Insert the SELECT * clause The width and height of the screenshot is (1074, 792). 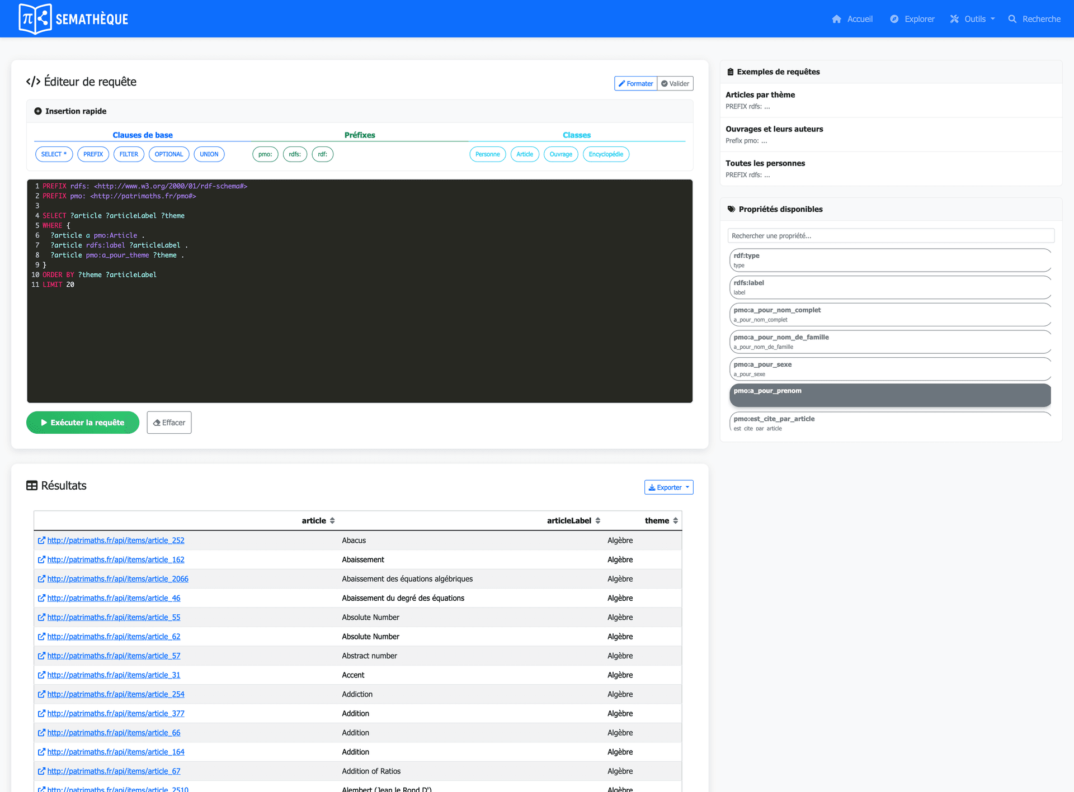pyautogui.click(x=54, y=154)
